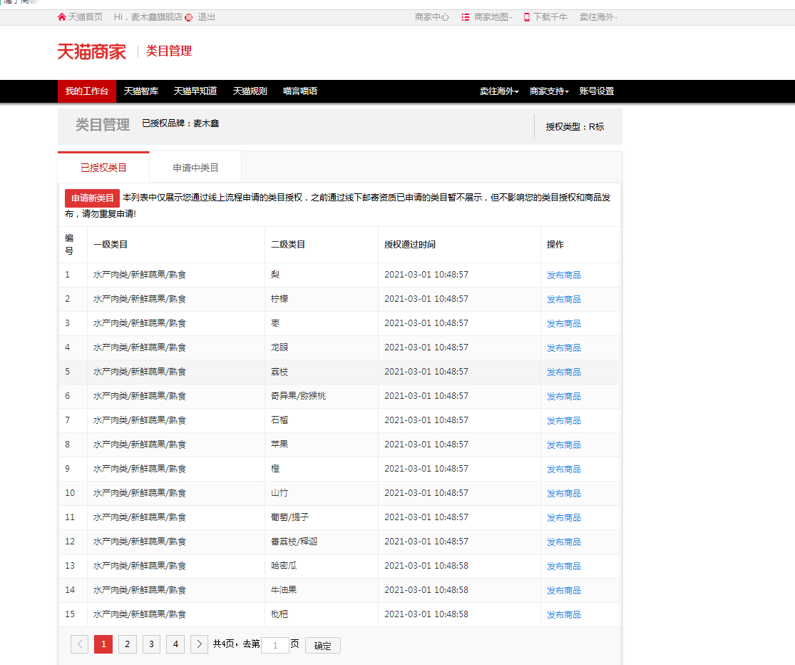Expand 卖往海外 dropdown in grey top bar

(598, 17)
